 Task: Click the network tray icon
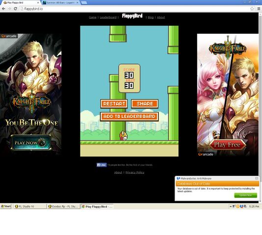point(234,207)
